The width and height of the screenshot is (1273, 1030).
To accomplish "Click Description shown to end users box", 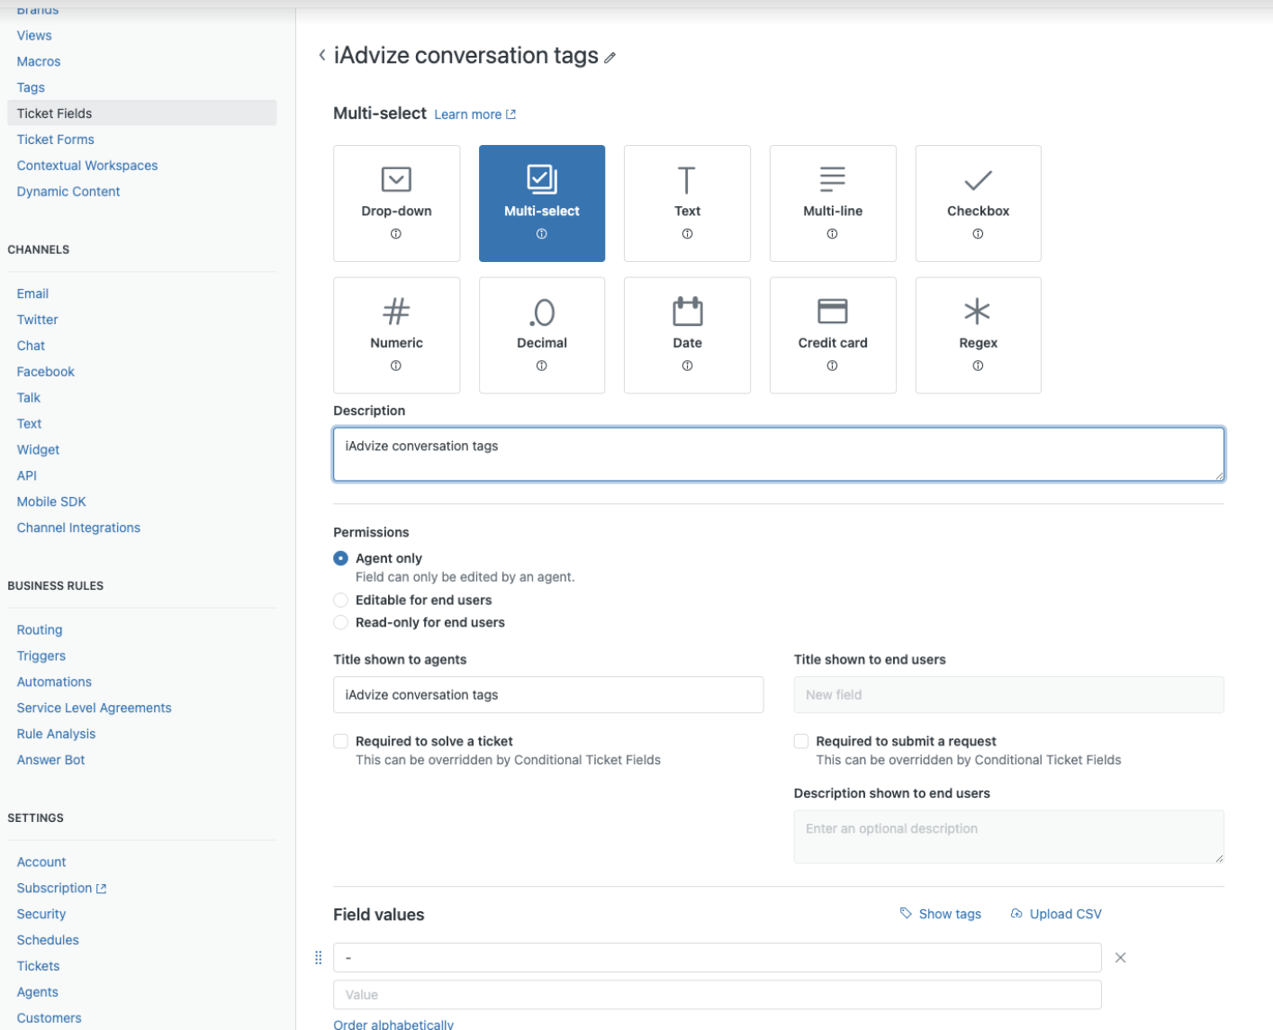I will click(x=1008, y=836).
